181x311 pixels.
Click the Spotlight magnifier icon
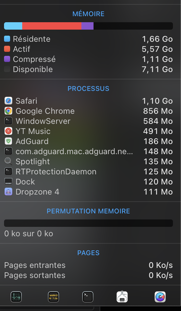(x=8, y=162)
